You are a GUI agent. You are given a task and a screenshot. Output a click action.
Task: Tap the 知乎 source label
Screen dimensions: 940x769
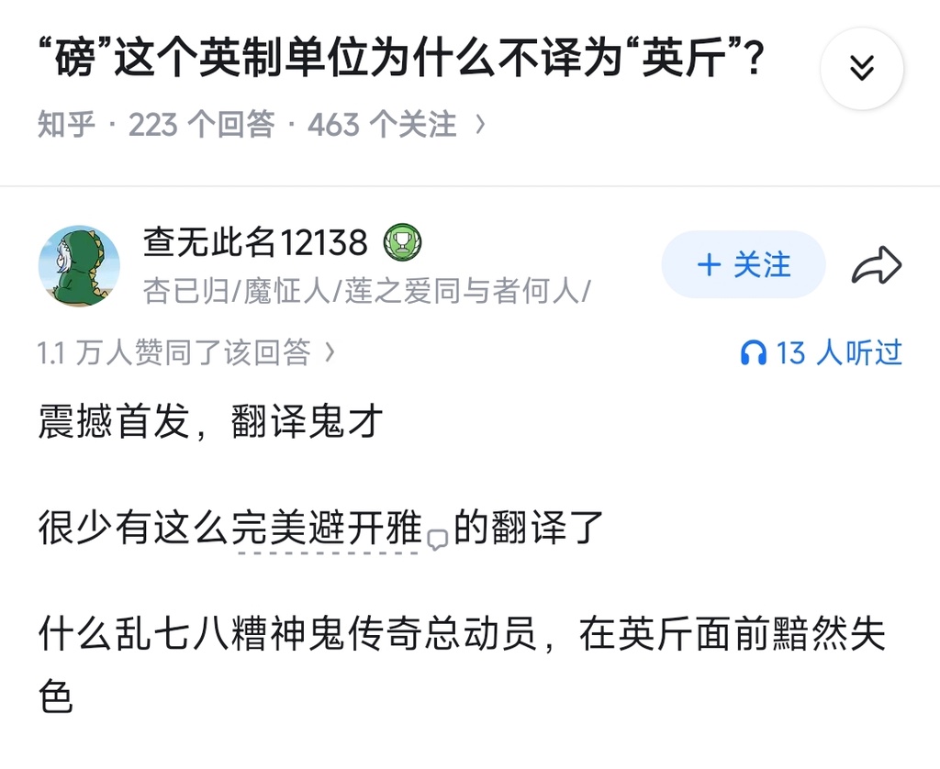coord(66,124)
